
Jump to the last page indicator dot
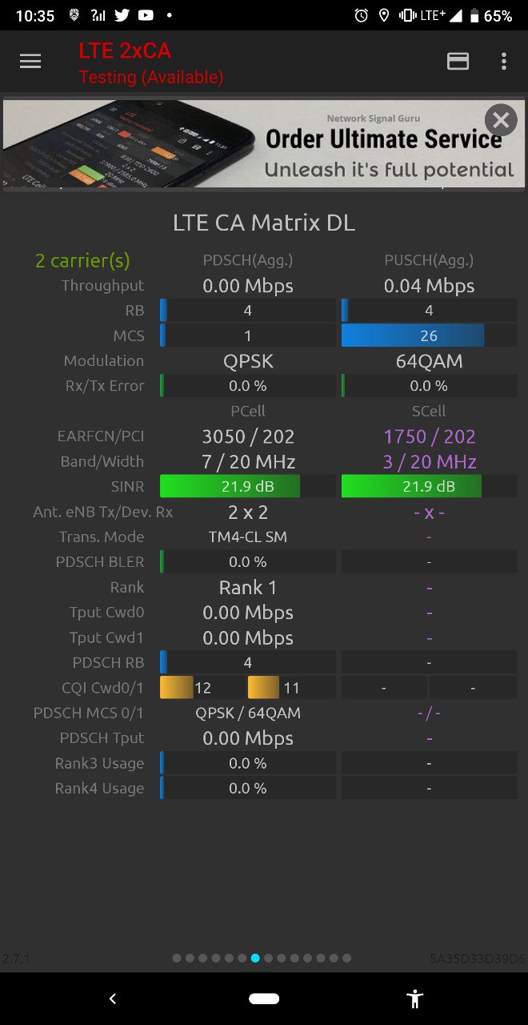coord(346,958)
